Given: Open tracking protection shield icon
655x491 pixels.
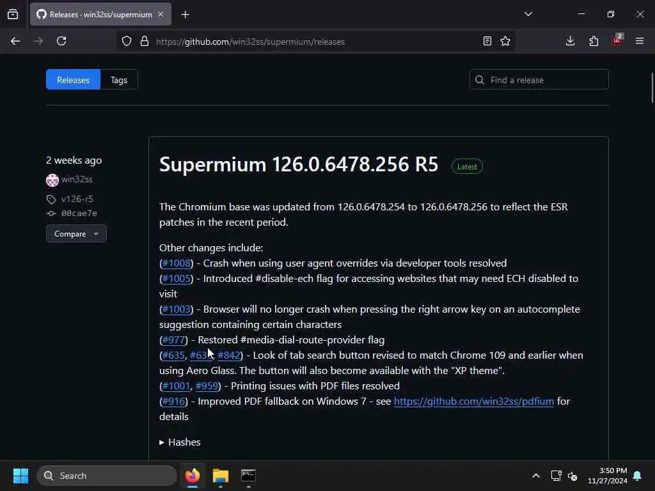Looking at the screenshot, I should (x=127, y=41).
